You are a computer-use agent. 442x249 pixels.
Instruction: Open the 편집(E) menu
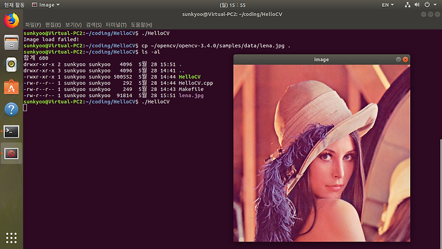pos(53,25)
